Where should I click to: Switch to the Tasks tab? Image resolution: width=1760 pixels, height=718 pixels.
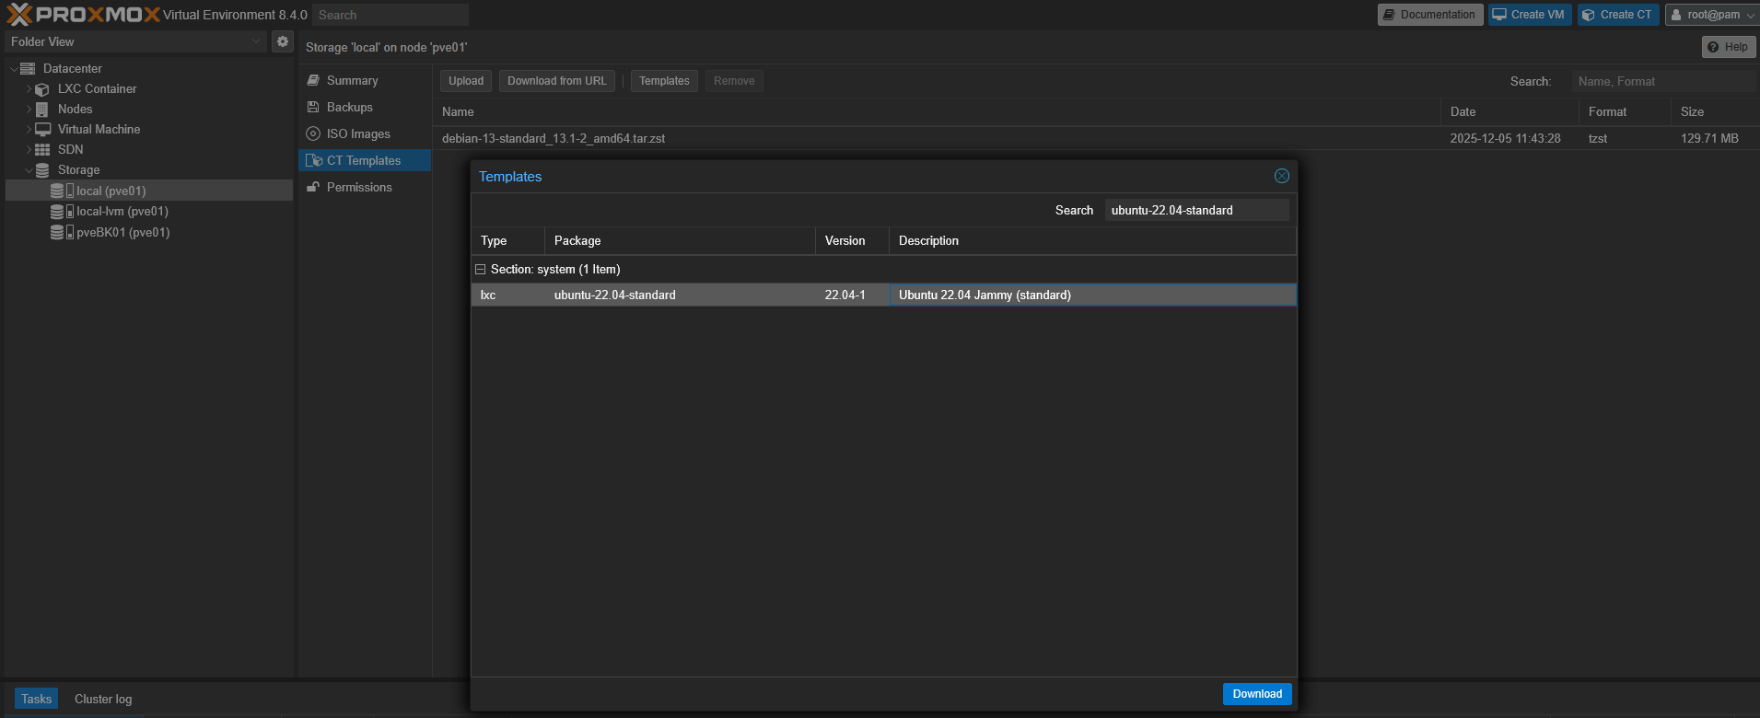click(x=36, y=699)
